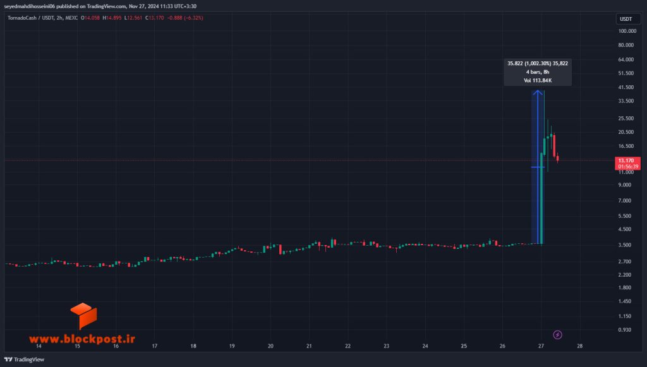
Task: Click date 20 on the time axis
Action: [x=270, y=346]
